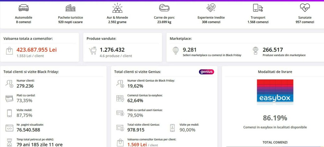The height and width of the screenshot is (147, 324).
Task: Select the Plati cu cardul card icon
Action: 9,98
